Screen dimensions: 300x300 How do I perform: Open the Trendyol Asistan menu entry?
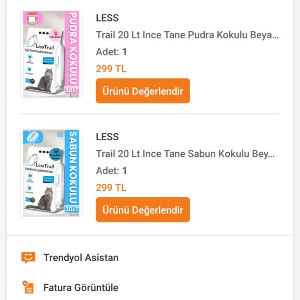[x=80, y=258]
